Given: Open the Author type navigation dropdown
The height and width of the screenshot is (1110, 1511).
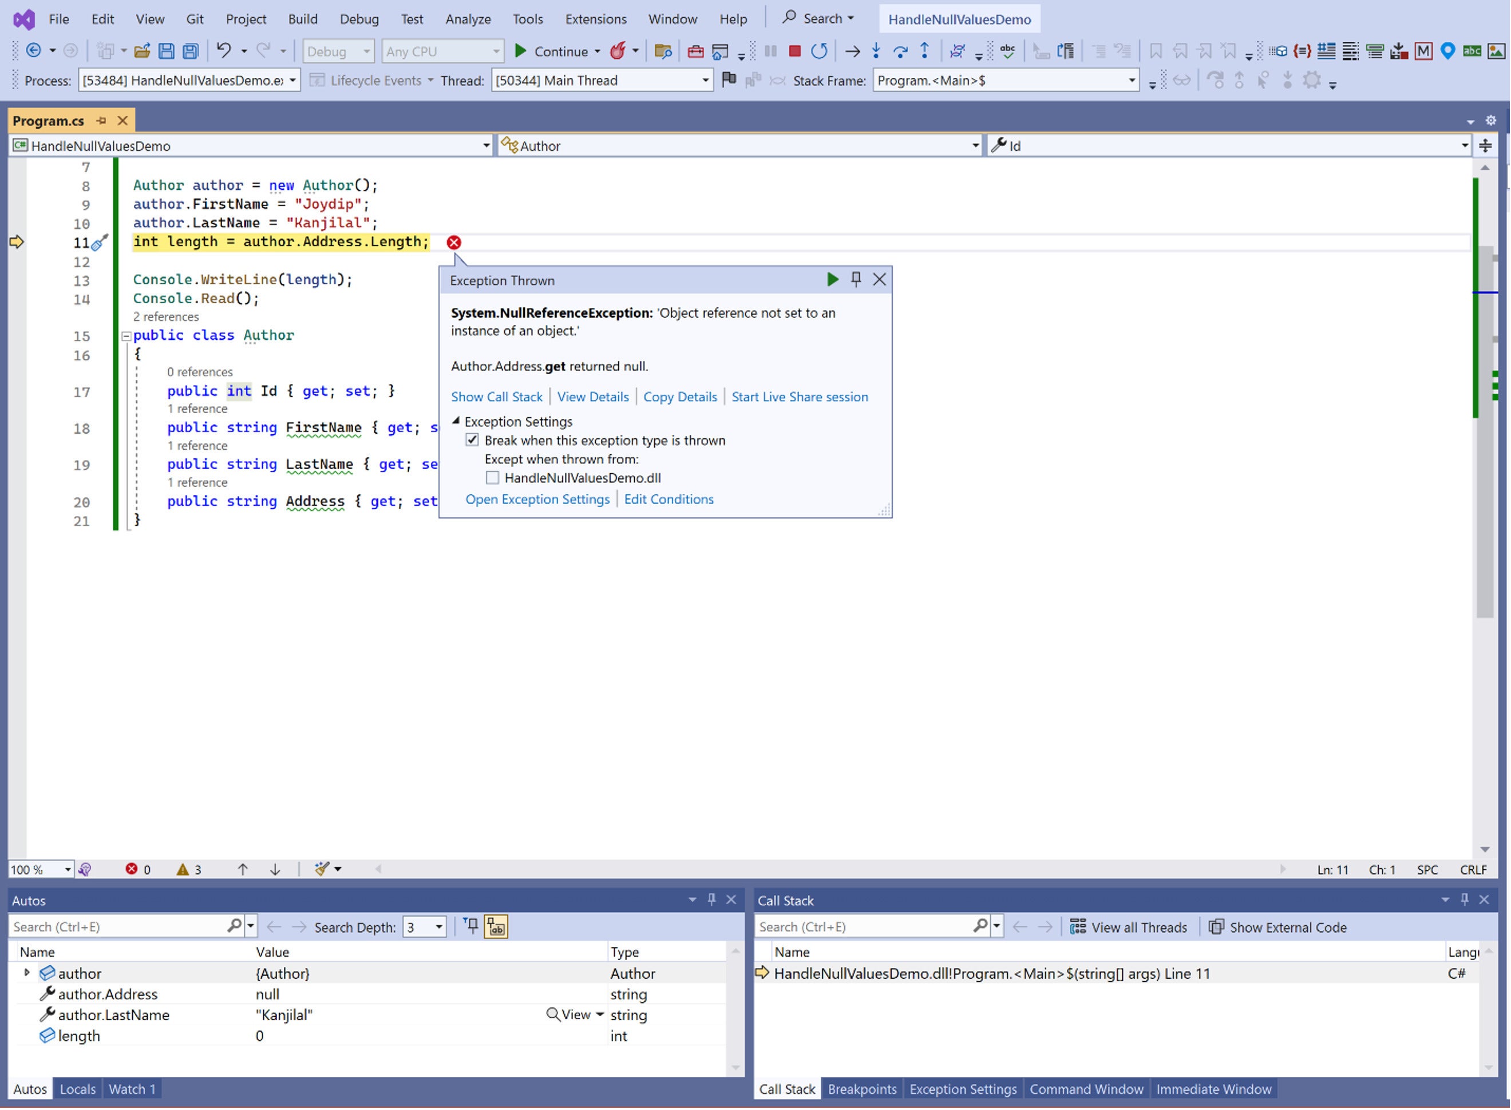Looking at the screenshot, I should pyautogui.click(x=739, y=146).
